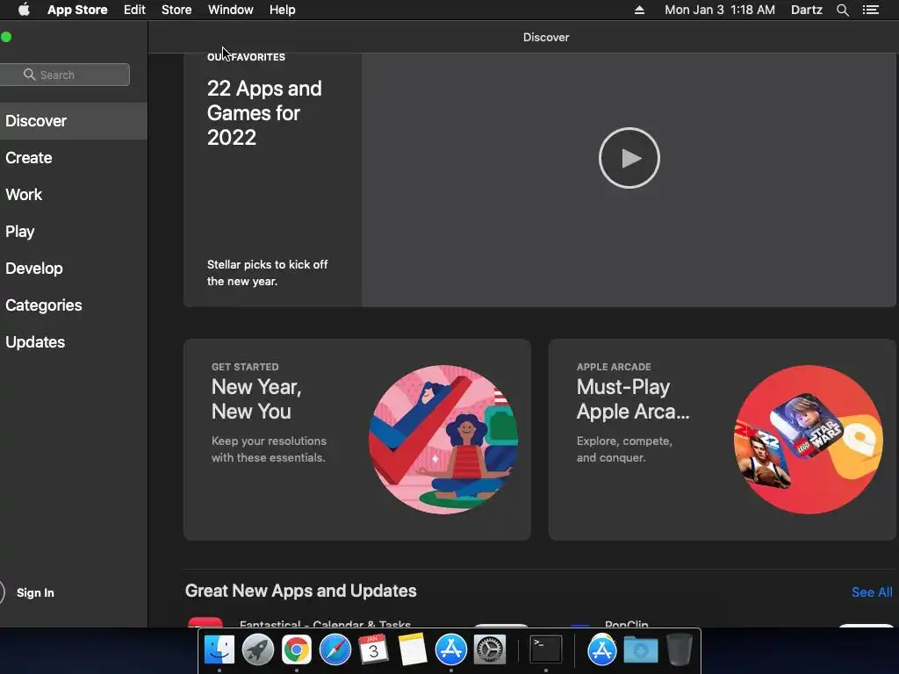The width and height of the screenshot is (899, 674).
Task: Open the App Store menu
Action: pyautogui.click(x=77, y=10)
